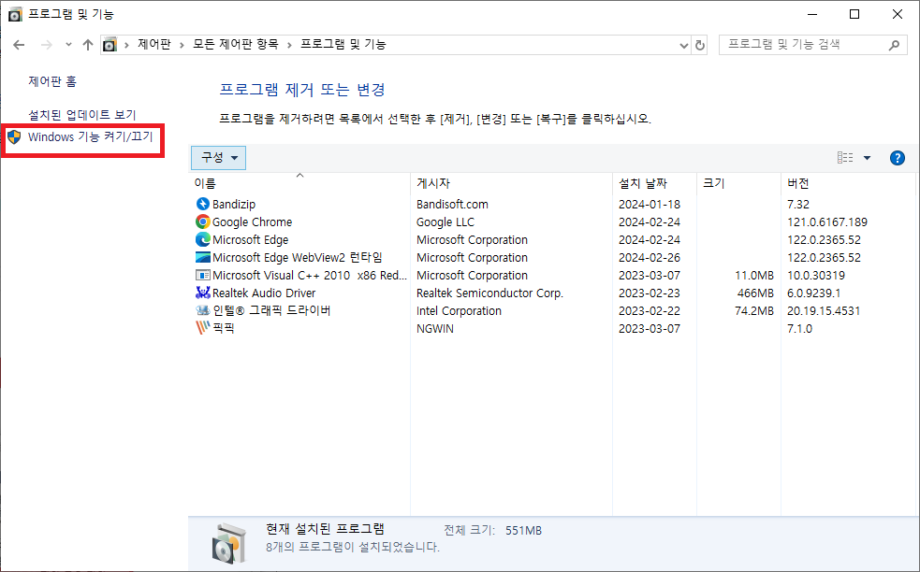
Task: Open the recent locations dropdown arrow
Action: [68, 45]
